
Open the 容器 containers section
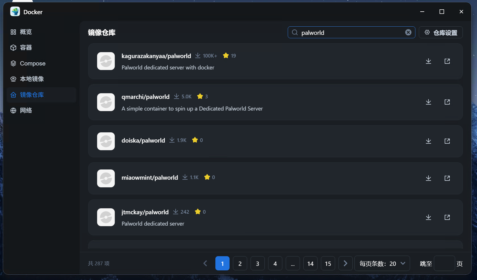(x=41, y=48)
